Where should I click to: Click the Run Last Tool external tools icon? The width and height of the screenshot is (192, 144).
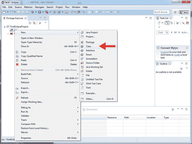[x=47, y=12]
